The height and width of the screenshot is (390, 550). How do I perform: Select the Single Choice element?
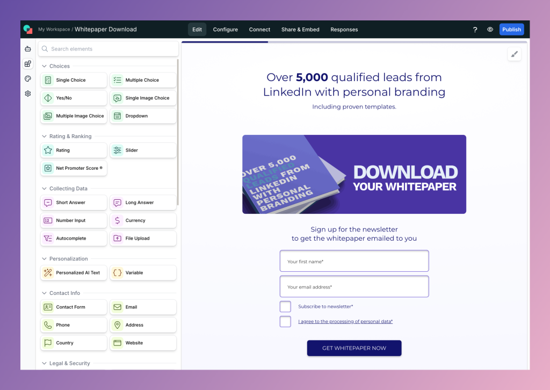pos(73,80)
